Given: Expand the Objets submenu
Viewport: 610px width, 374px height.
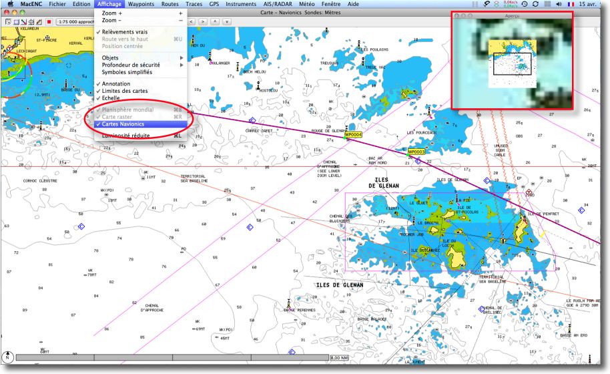Looking at the screenshot, I should 140,58.
